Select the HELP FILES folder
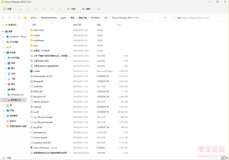The image size is (229, 160). 39,30
